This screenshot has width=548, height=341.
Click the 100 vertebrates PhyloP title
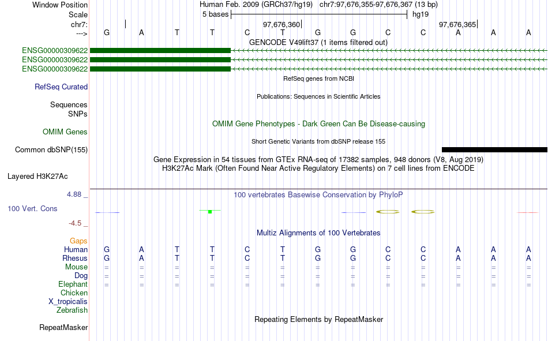(318, 195)
